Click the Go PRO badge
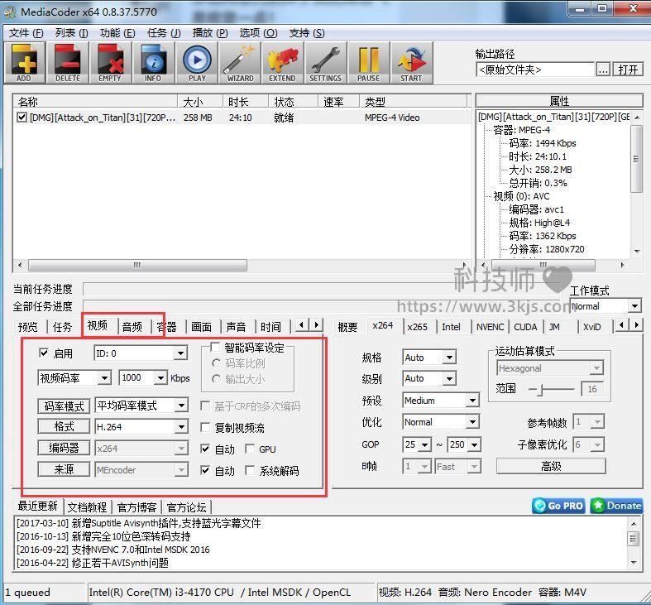651x605 pixels. 559,506
